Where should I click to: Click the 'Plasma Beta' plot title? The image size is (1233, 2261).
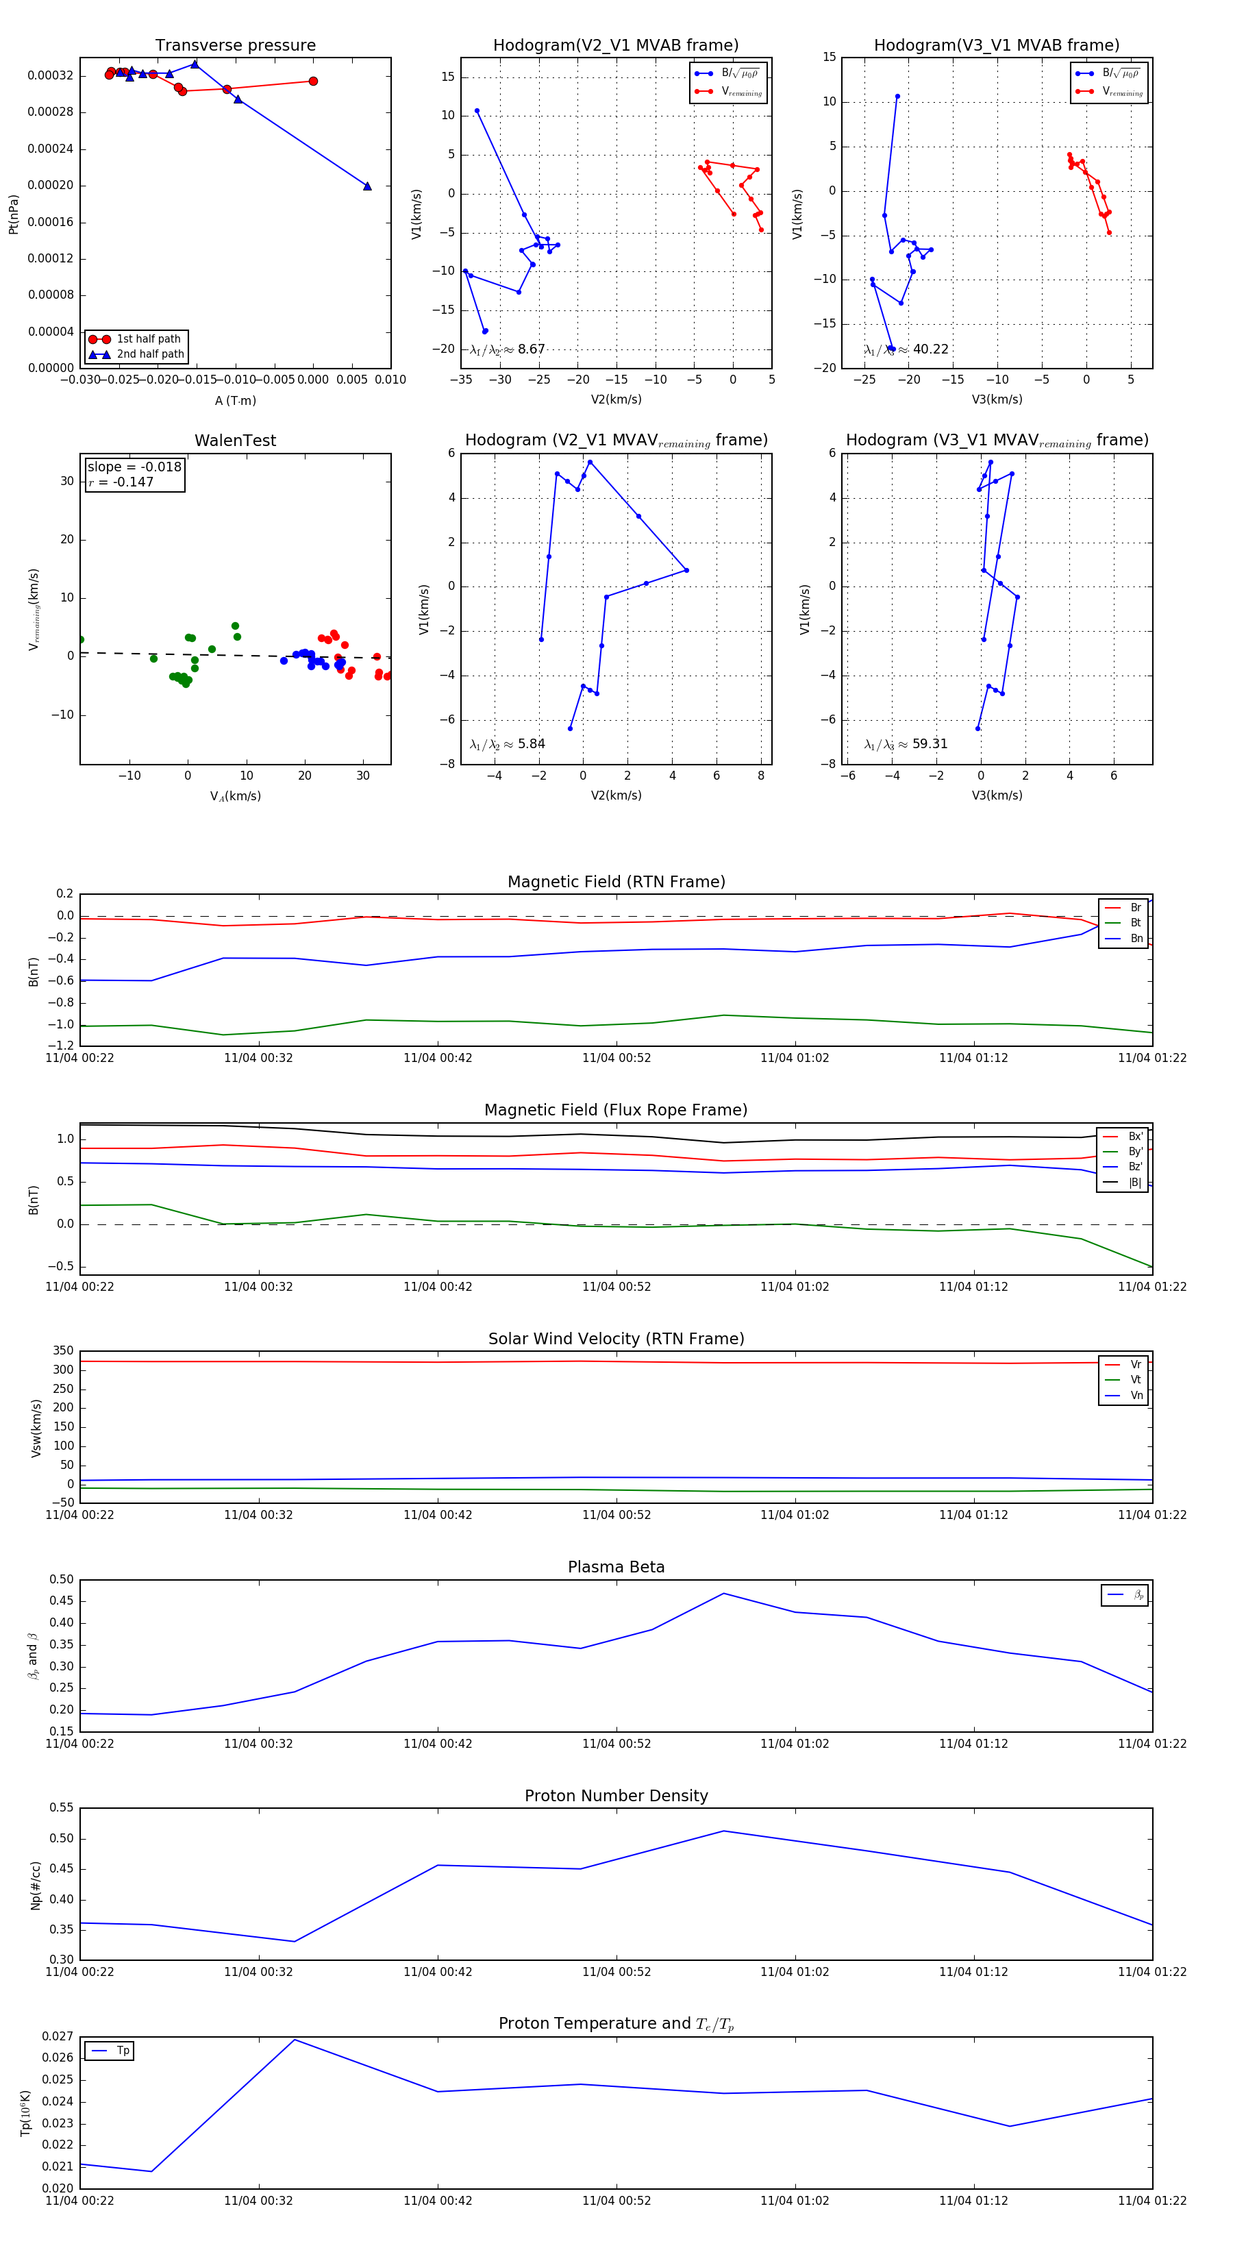[616, 1567]
